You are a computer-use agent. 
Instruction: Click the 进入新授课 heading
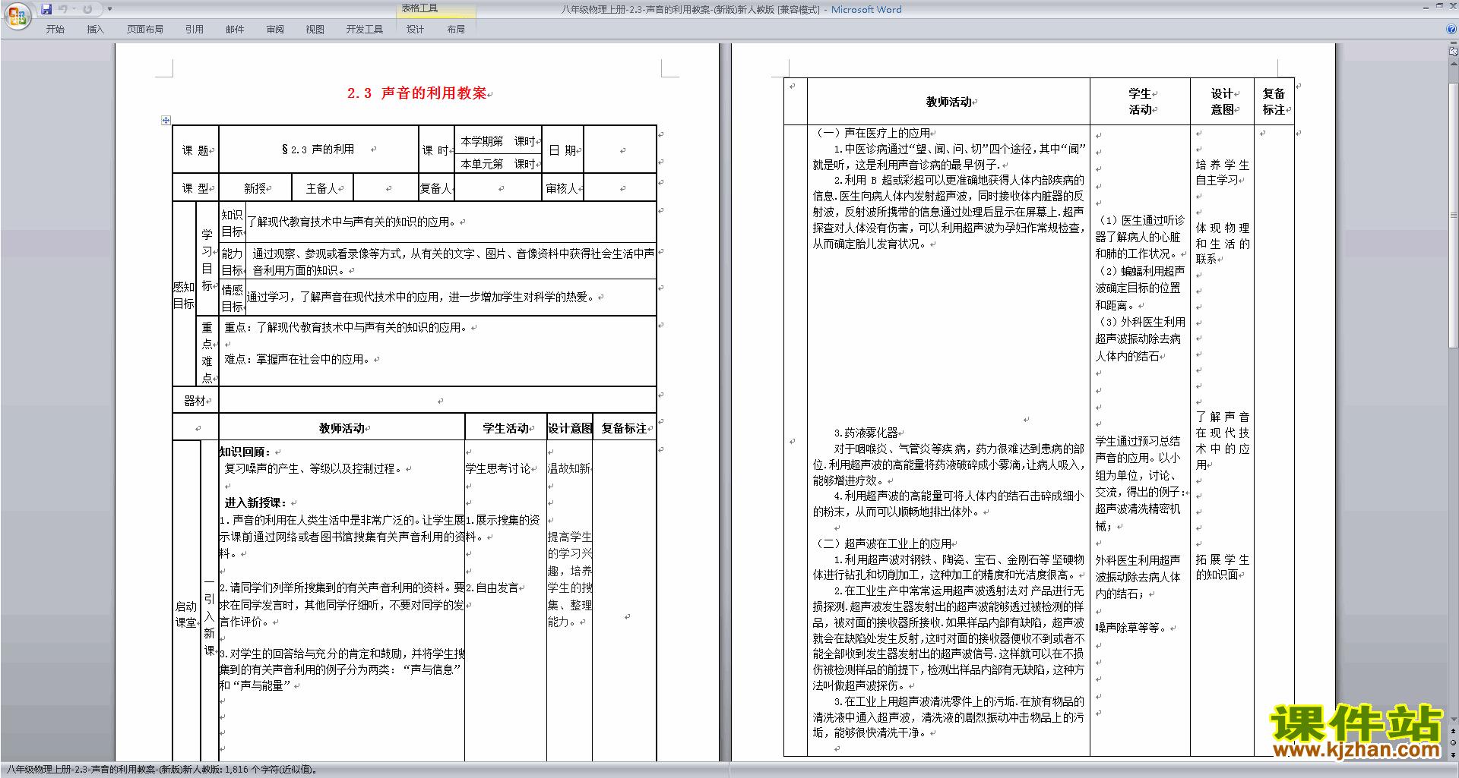(255, 502)
